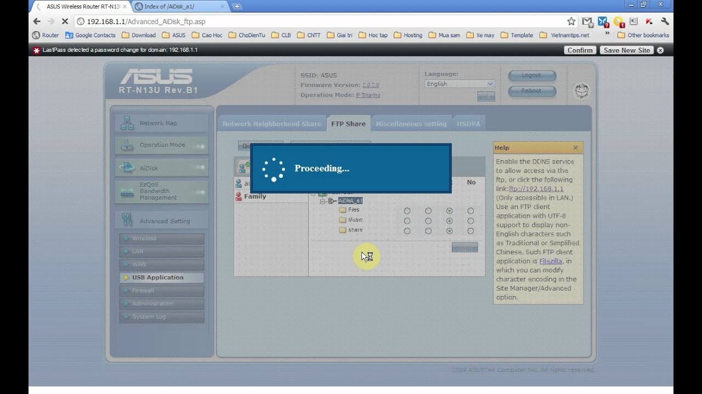The width and height of the screenshot is (702, 394).
Task: Open the Miscellaneous setting tab
Action: click(411, 124)
